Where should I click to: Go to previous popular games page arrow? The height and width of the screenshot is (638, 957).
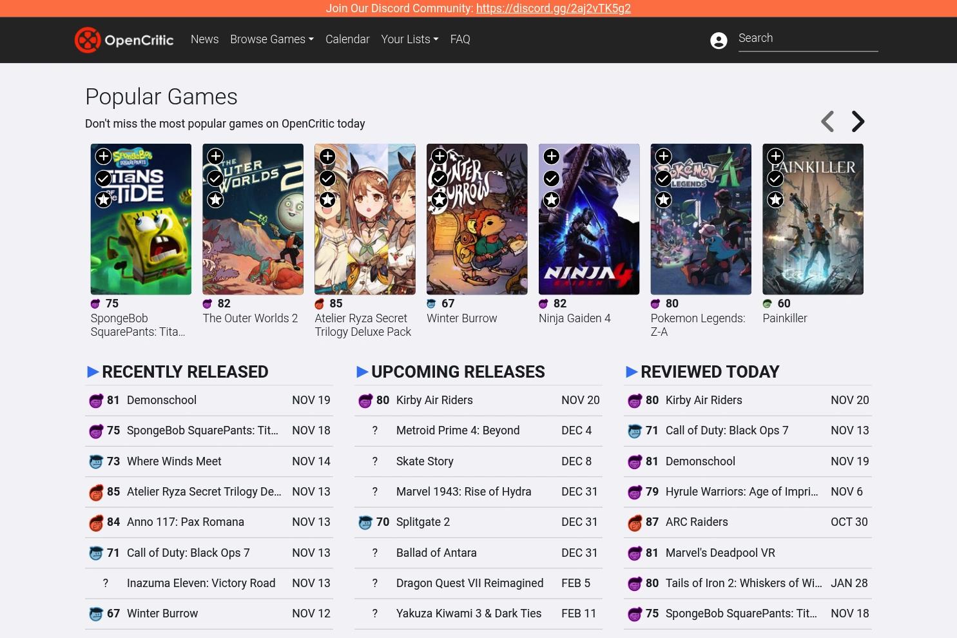click(827, 121)
